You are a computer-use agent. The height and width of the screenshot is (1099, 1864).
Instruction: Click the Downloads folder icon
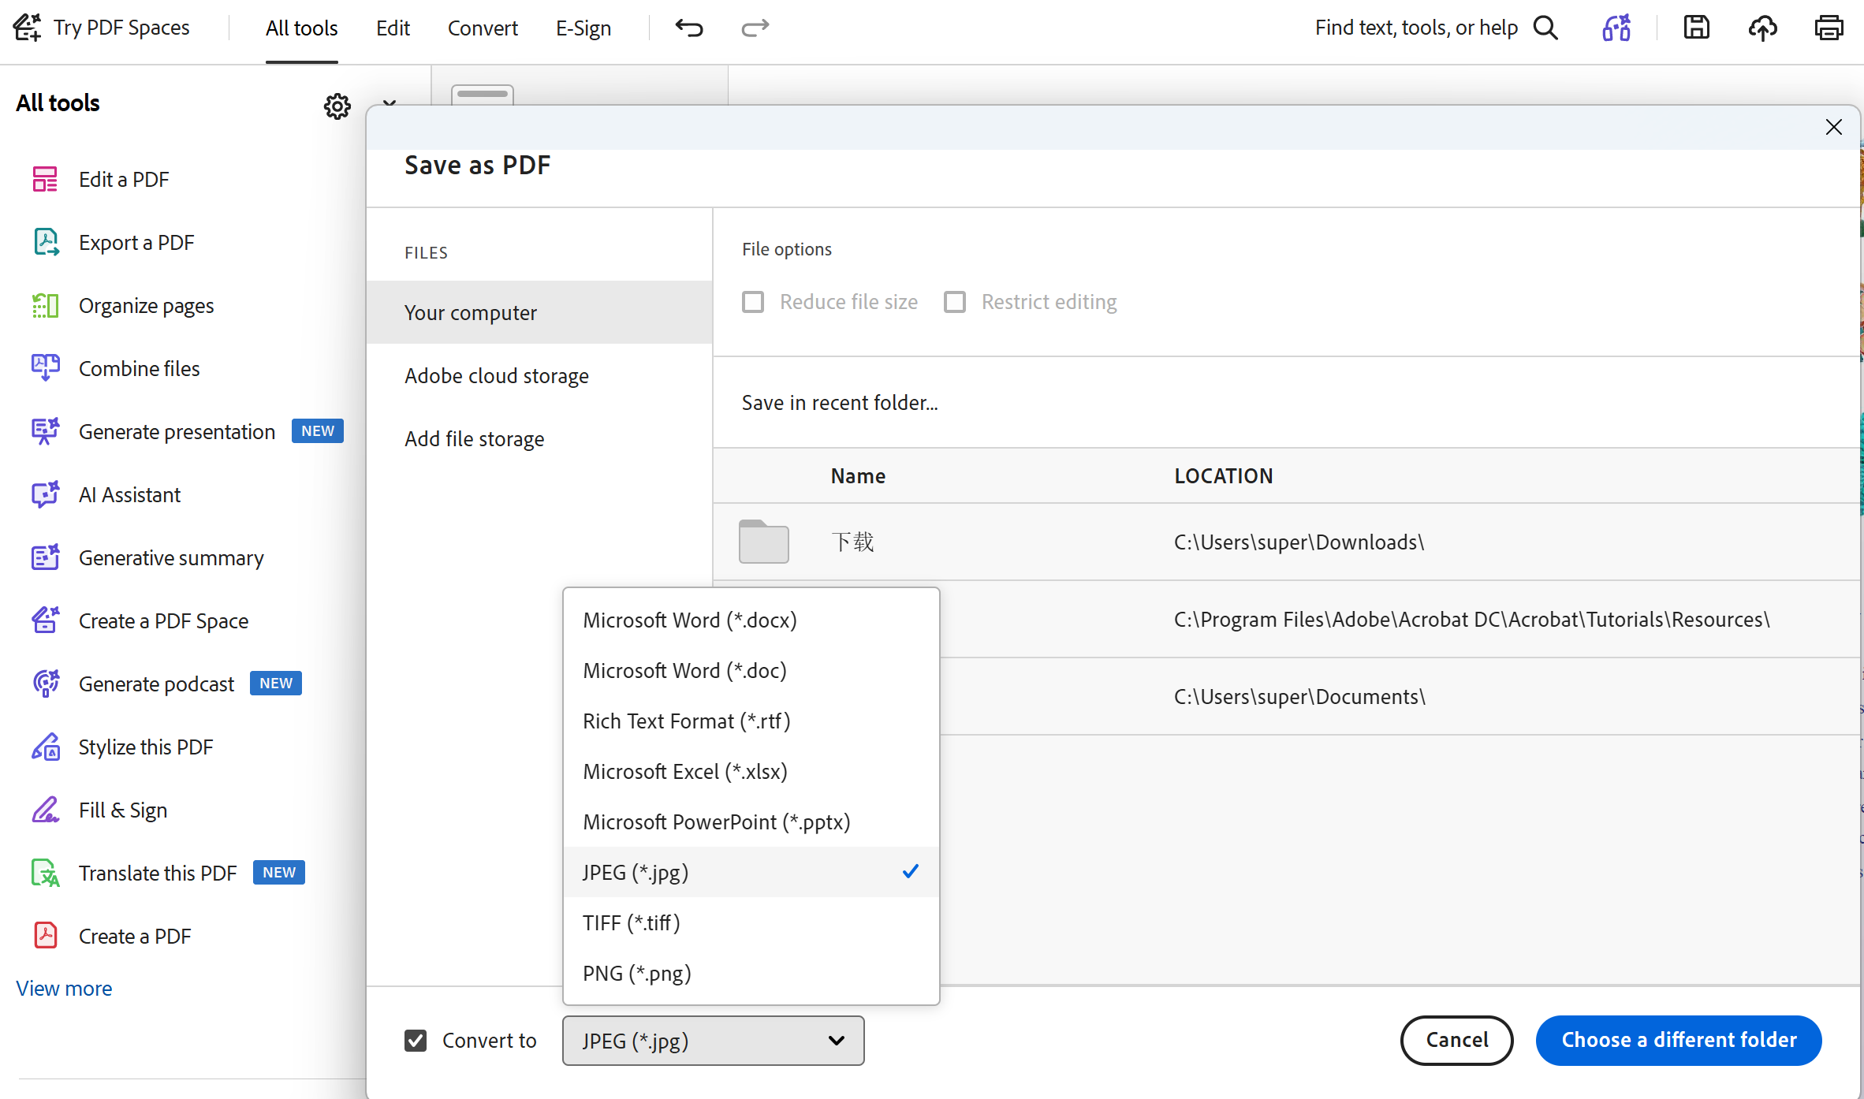(763, 542)
